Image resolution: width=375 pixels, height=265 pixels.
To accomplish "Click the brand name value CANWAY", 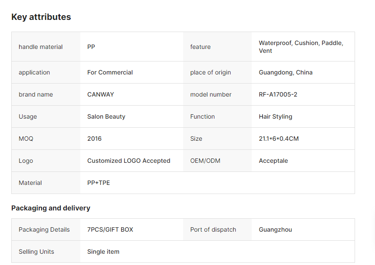I will [100, 94].
